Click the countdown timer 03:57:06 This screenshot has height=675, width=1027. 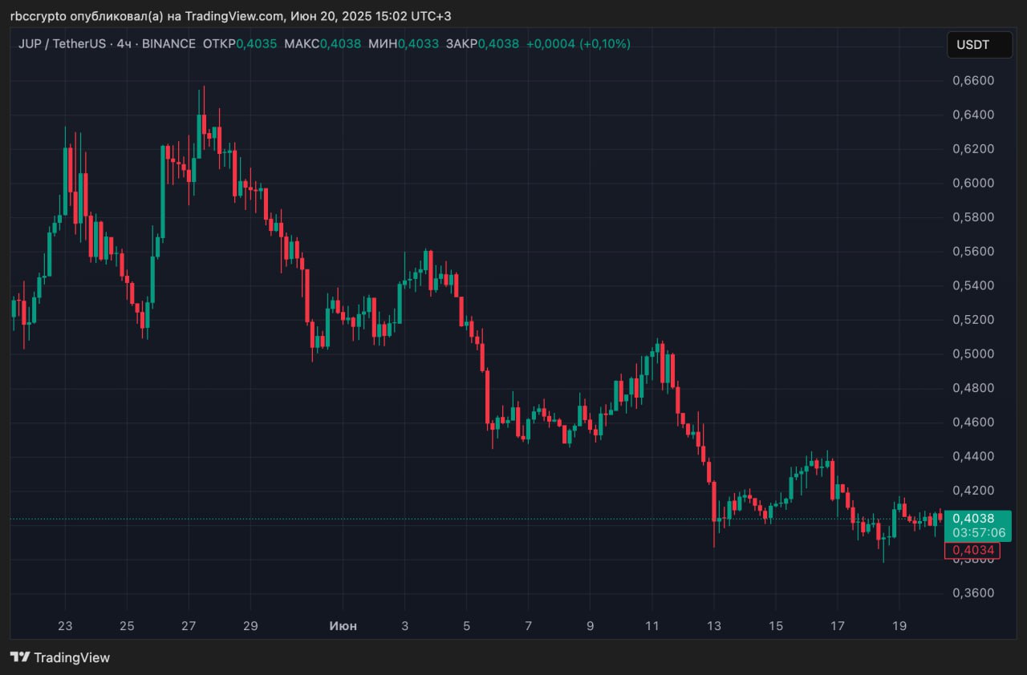(978, 532)
